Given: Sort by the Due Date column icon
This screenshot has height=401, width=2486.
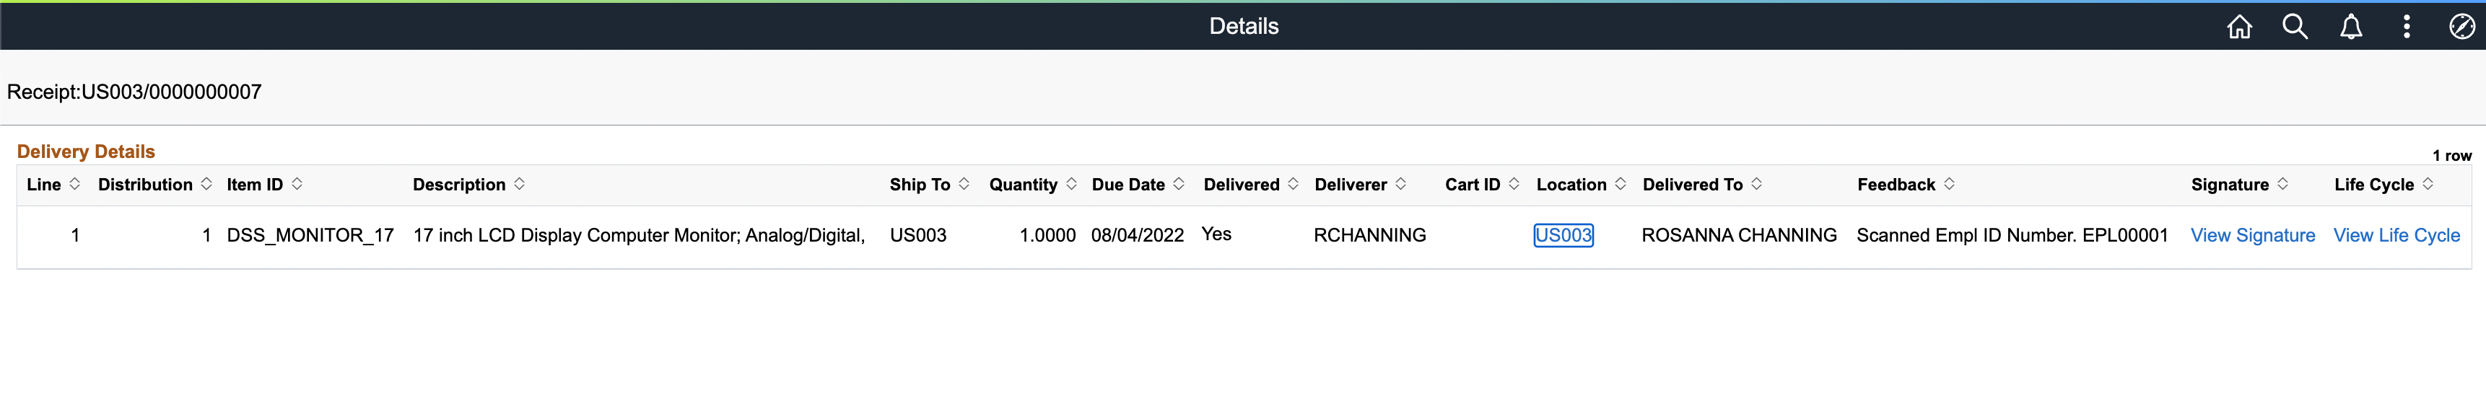Looking at the screenshot, I should tap(1178, 184).
